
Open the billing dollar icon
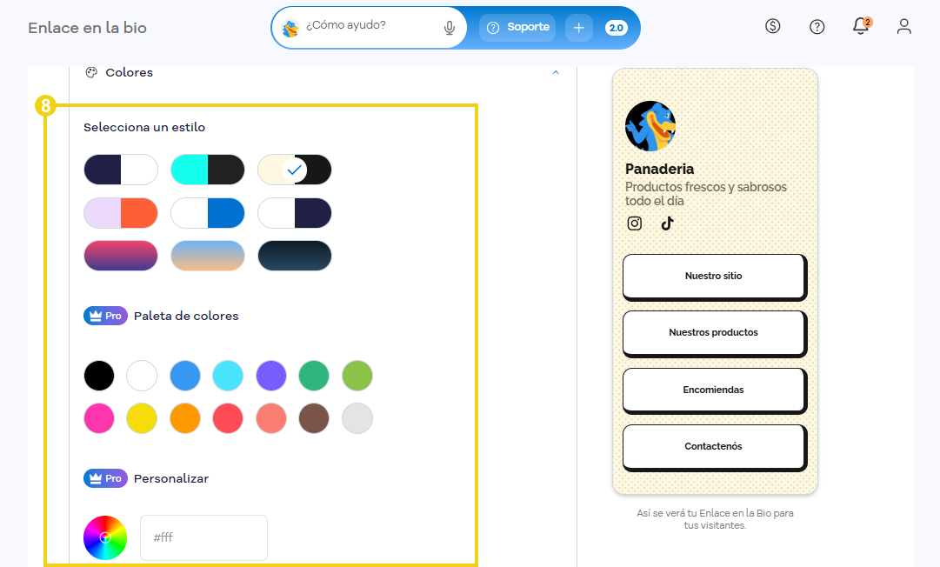[x=773, y=26]
